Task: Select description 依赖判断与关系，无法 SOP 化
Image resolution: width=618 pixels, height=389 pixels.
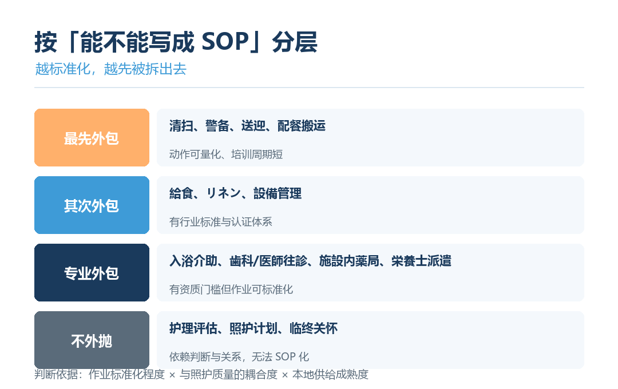Action: pos(239,357)
